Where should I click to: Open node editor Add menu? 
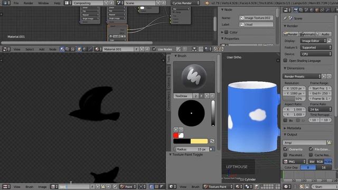pyautogui.click(x=42, y=49)
